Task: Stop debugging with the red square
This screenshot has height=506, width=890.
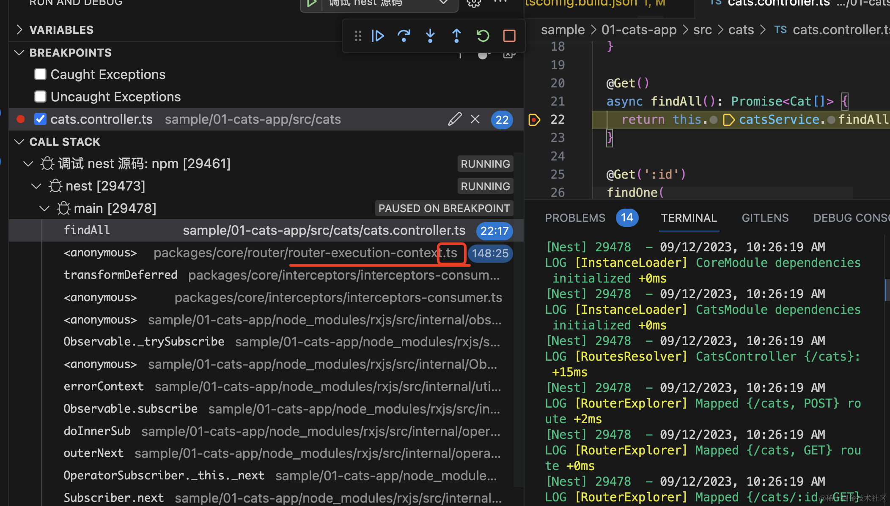Action: (x=509, y=36)
